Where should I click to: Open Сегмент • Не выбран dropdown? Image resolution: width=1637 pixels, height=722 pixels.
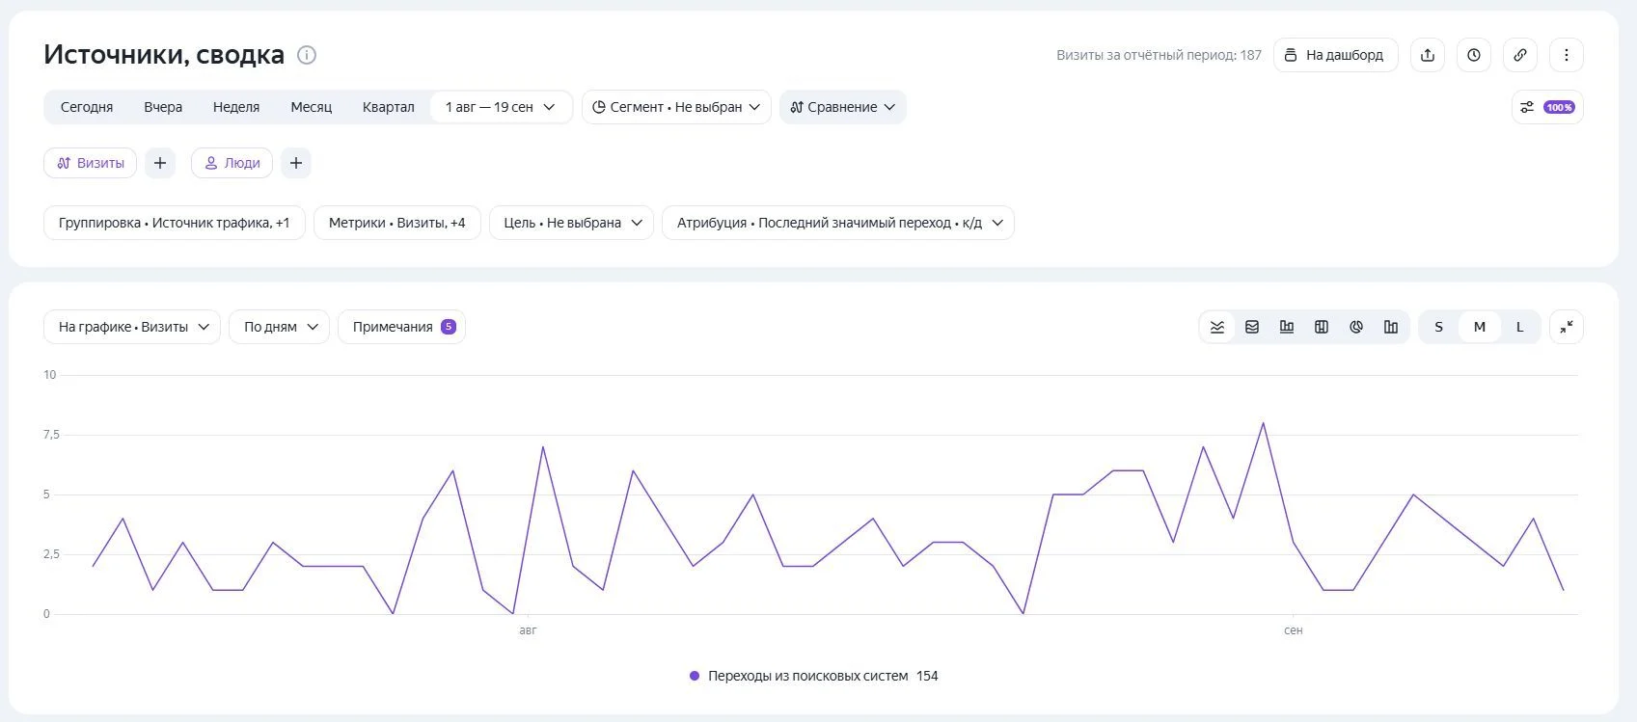(x=676, y=107)
